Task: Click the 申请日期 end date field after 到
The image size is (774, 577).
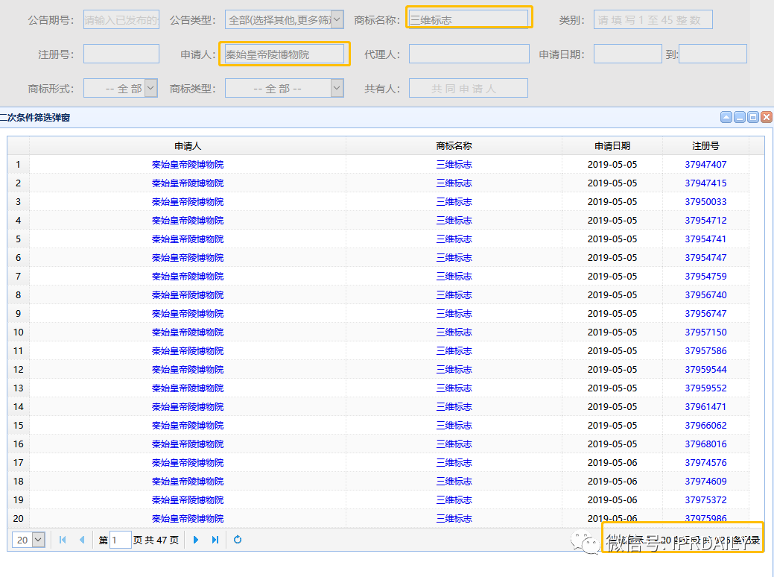Action: coord(713,54)
